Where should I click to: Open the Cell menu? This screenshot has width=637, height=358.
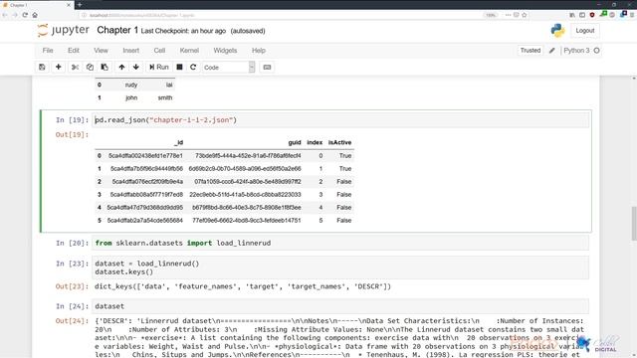tap(159, 51)
